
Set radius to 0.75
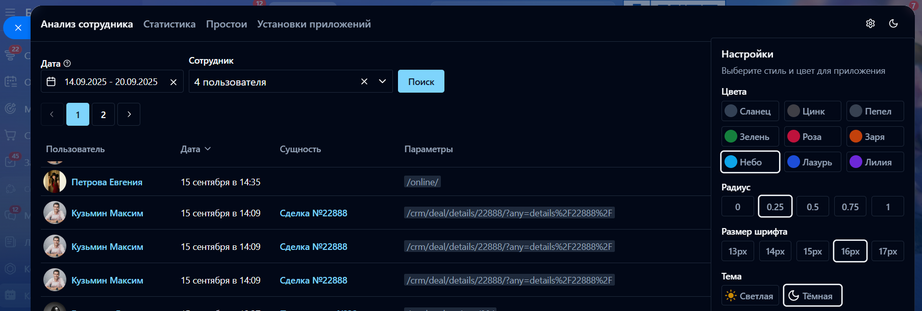click(x=850, y=207)
